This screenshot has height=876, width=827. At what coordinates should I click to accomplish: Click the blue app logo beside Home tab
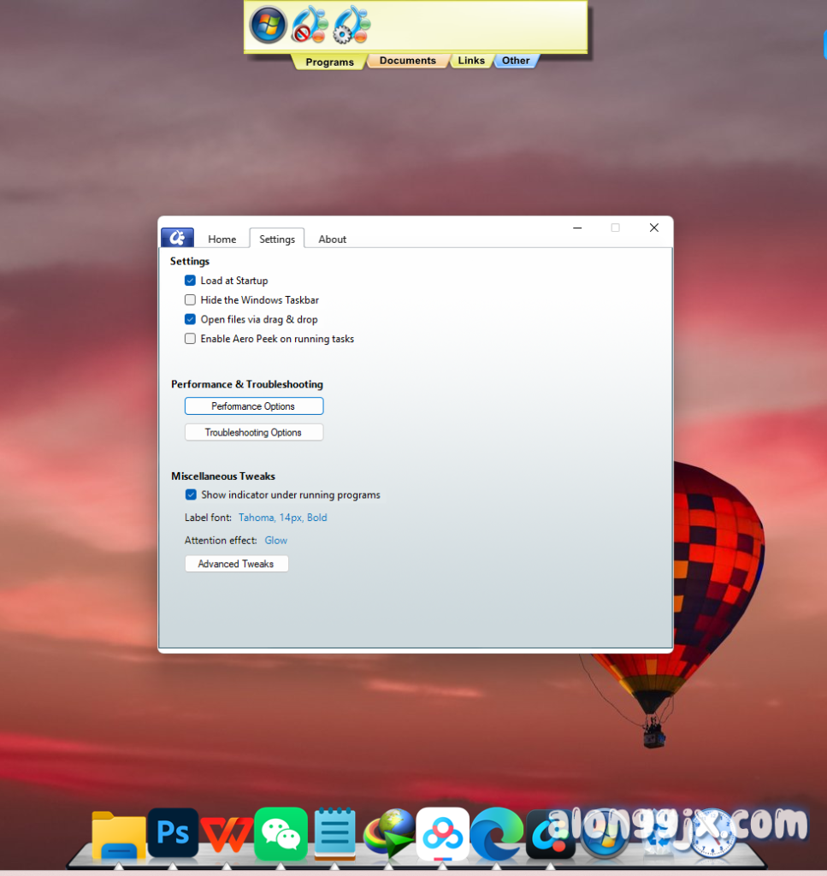177,238
